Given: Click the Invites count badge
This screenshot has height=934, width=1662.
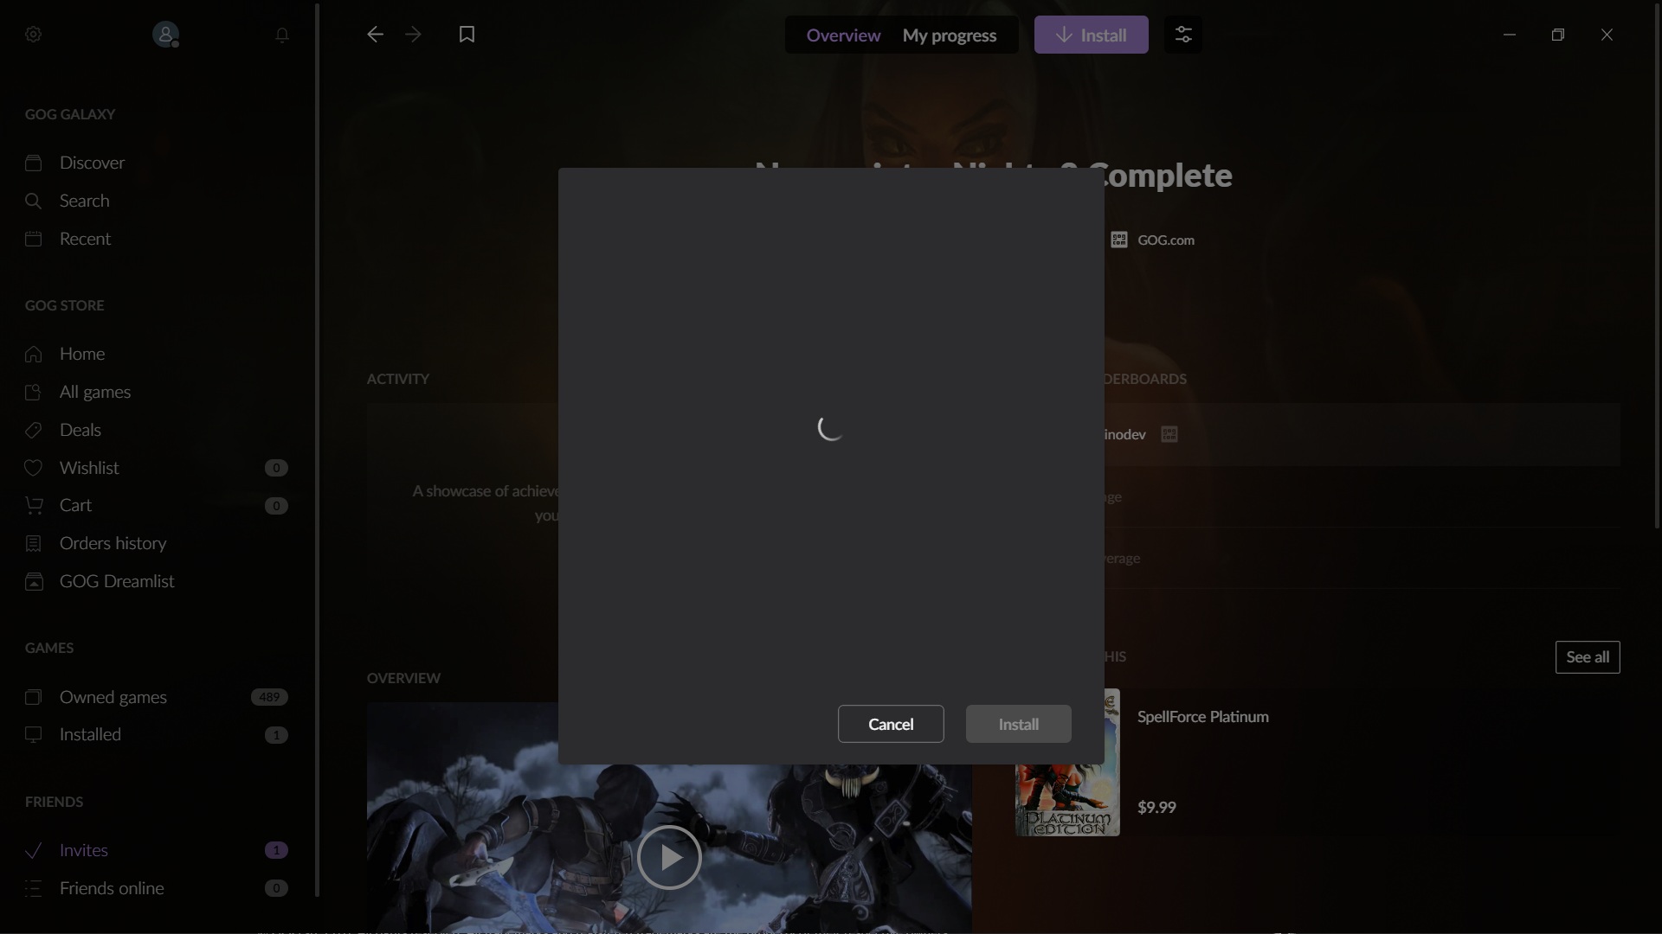Looking at the screenshot, I should click(x=276, y=850).
